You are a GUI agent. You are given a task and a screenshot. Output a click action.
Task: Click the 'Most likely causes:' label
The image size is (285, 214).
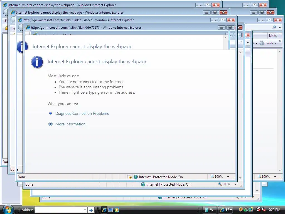(x=63, y=76)
